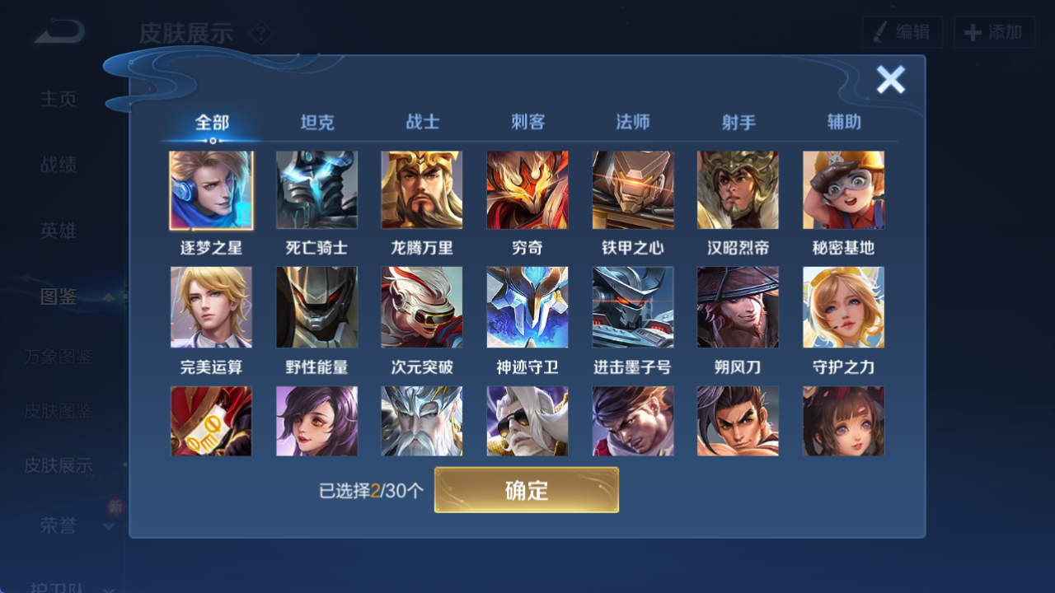This screenshot has height=593, width=1055.
Task: Switch to the 坦克 tab
Action: click(317, 122)
